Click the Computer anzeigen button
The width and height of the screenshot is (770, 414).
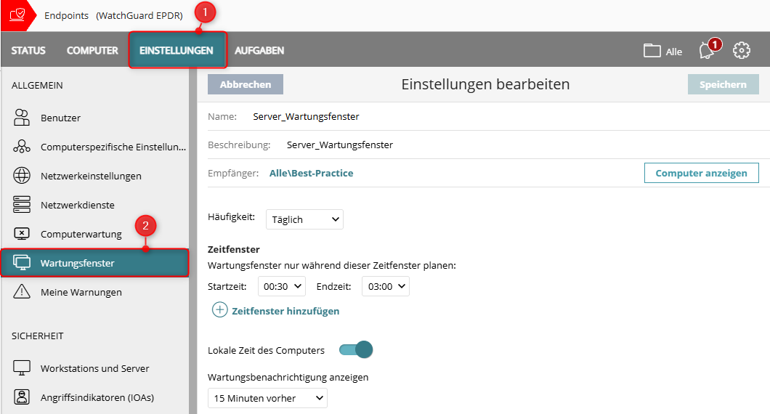(x=701, y=173)
